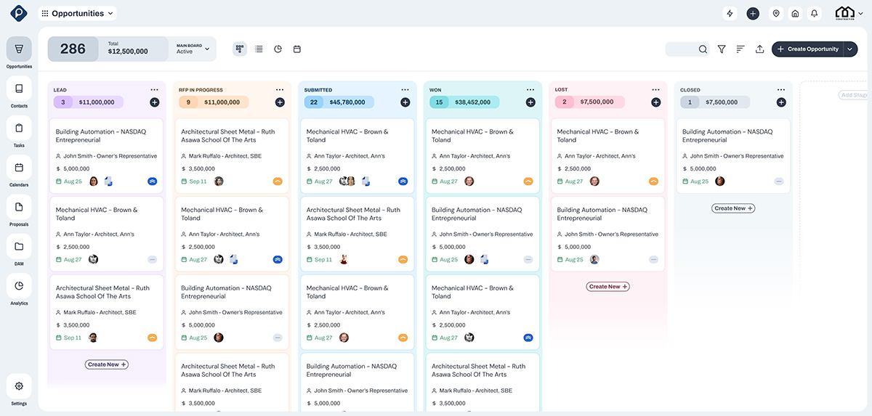Click document icon on first LEAD card

pyautogui.click(x=108, y=182)
